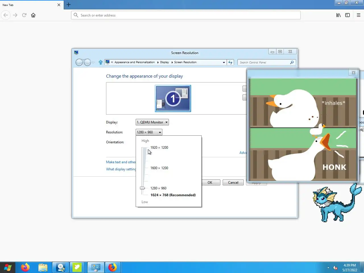
Task: Close the goose HONK meme window
Action: pyautogui.click(x=353, y=73)
